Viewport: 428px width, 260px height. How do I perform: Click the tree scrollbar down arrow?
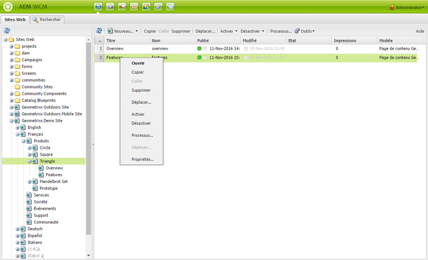[x=88, y=255]
